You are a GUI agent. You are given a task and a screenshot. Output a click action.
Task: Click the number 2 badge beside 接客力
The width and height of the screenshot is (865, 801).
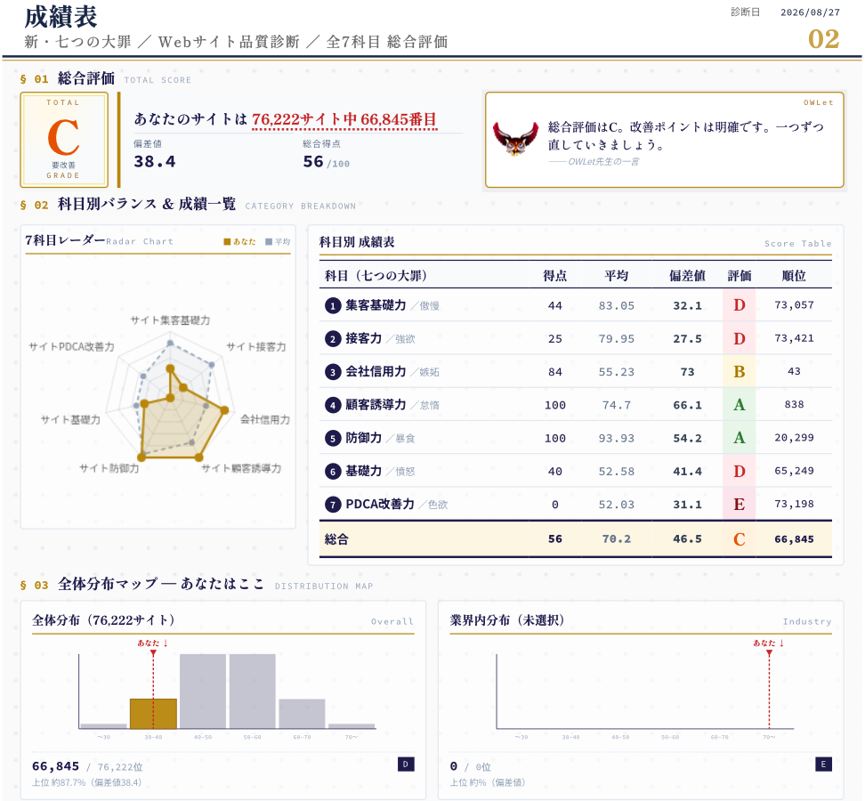click(x=333, y=339)
